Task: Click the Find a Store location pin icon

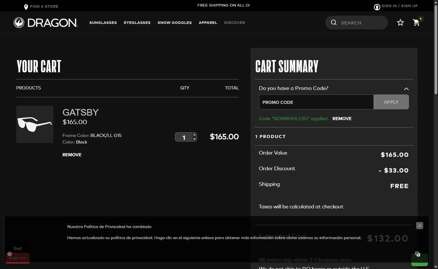Action: click(x=26, y=7)
